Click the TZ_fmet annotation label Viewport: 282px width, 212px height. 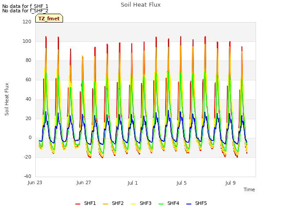tap(49, 19)
